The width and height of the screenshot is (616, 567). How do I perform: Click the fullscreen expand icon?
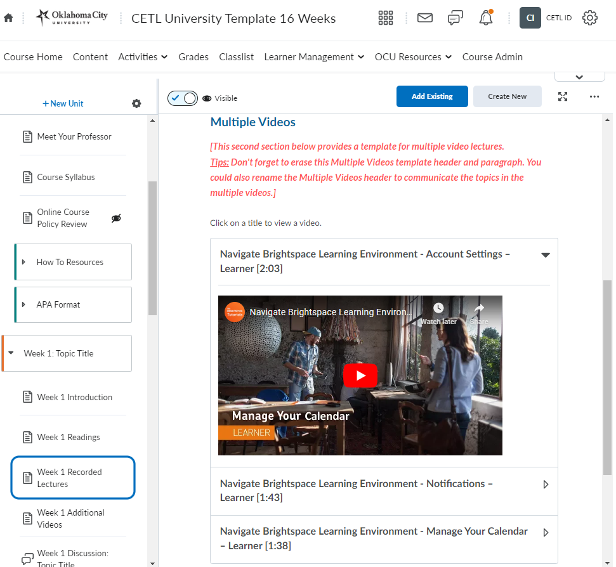[563, 96]
